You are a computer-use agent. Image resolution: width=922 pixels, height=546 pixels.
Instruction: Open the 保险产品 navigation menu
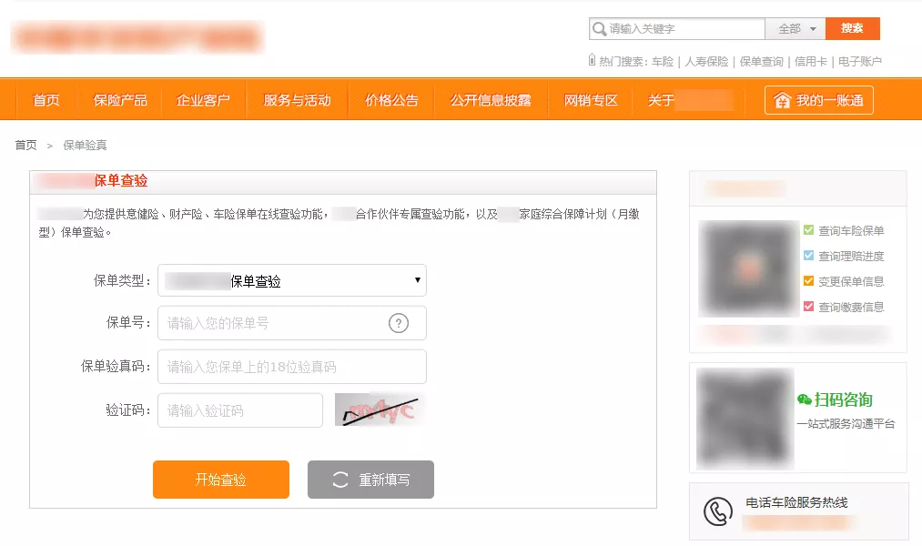pyautogui.click(x=121, y=100)
